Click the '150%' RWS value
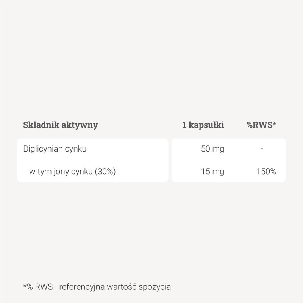 pos(266,172)
